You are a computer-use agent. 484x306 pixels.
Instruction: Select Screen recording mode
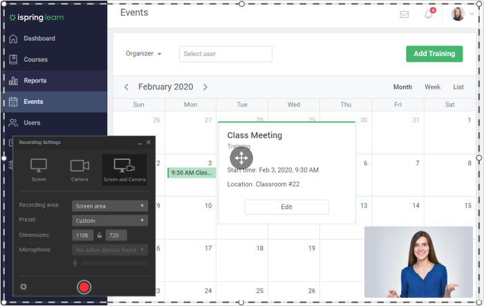pyautogui.click(x=39, y=170)
